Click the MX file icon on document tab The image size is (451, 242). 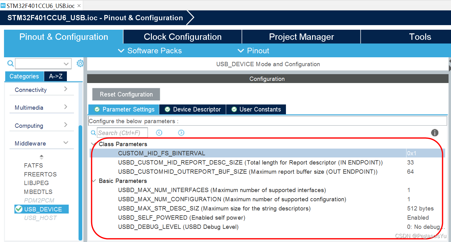click(3, 6)
